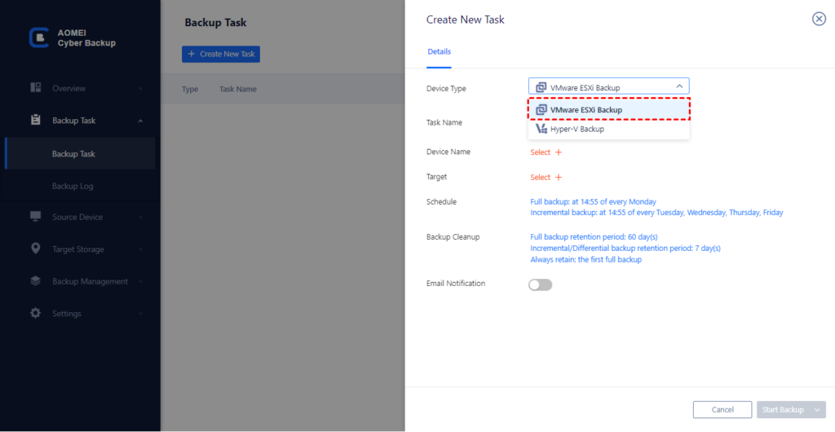The height and width of the screenshot is (432, 835).
Task: Click the Target Storage location pin icon
Action: (36, 249)
